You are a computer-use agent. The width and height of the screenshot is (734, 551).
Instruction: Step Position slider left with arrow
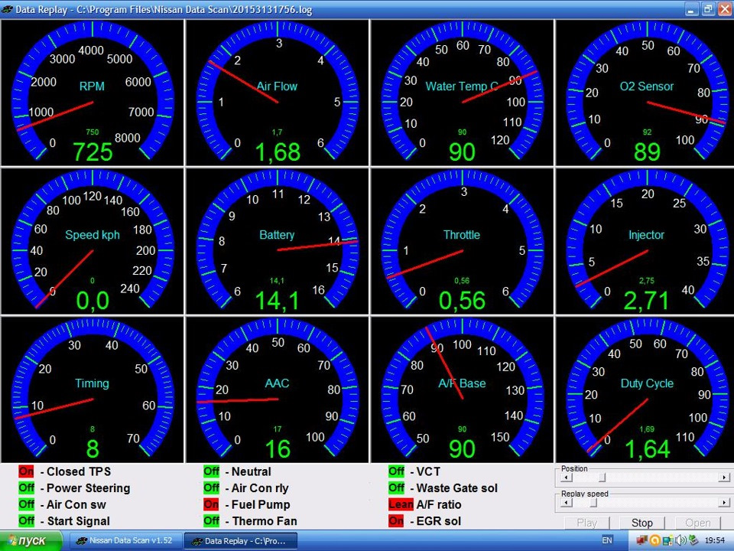[x=567, y=478]
